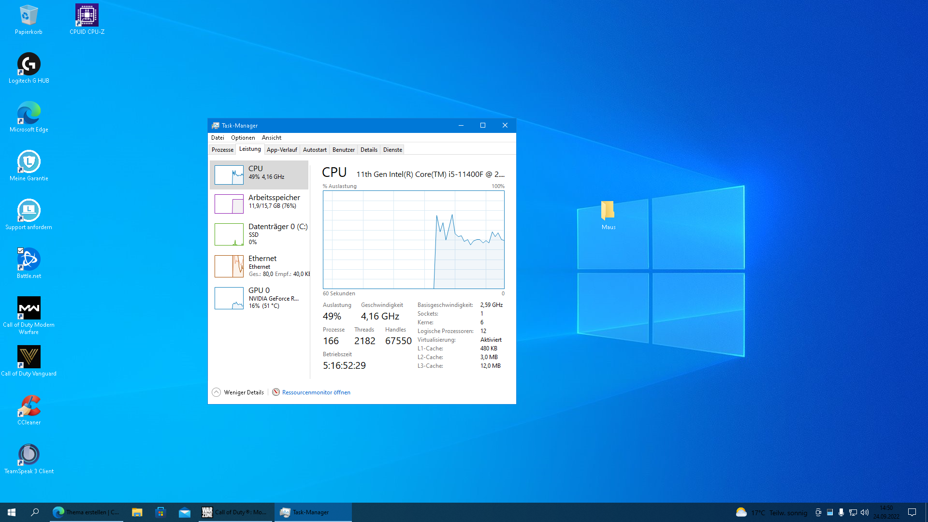Click the Microsoft Store taskbar icon
928x522 pixels.
pos(160,512)
